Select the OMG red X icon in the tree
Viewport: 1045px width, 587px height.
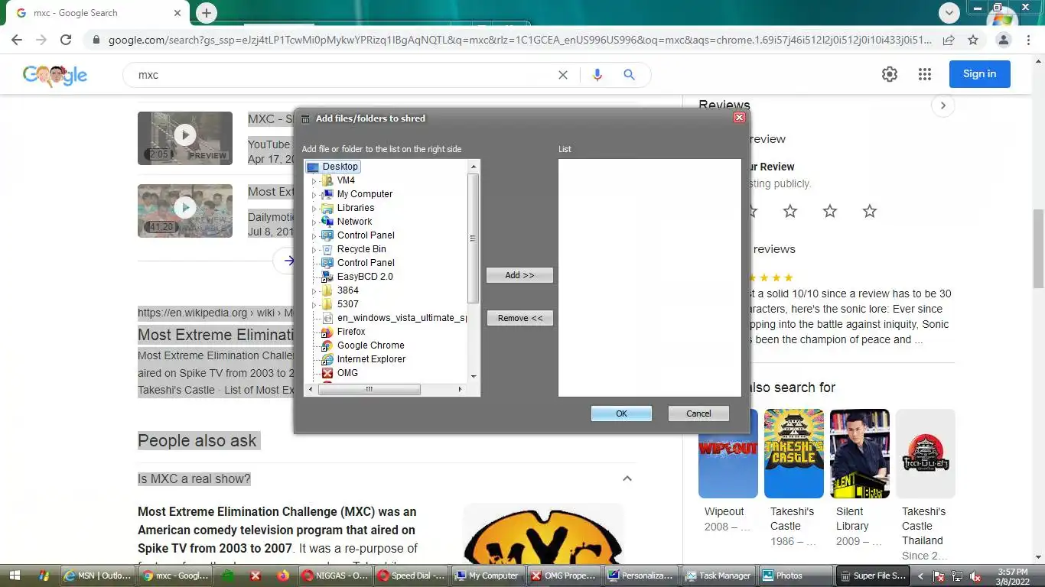tap(327, 373)
